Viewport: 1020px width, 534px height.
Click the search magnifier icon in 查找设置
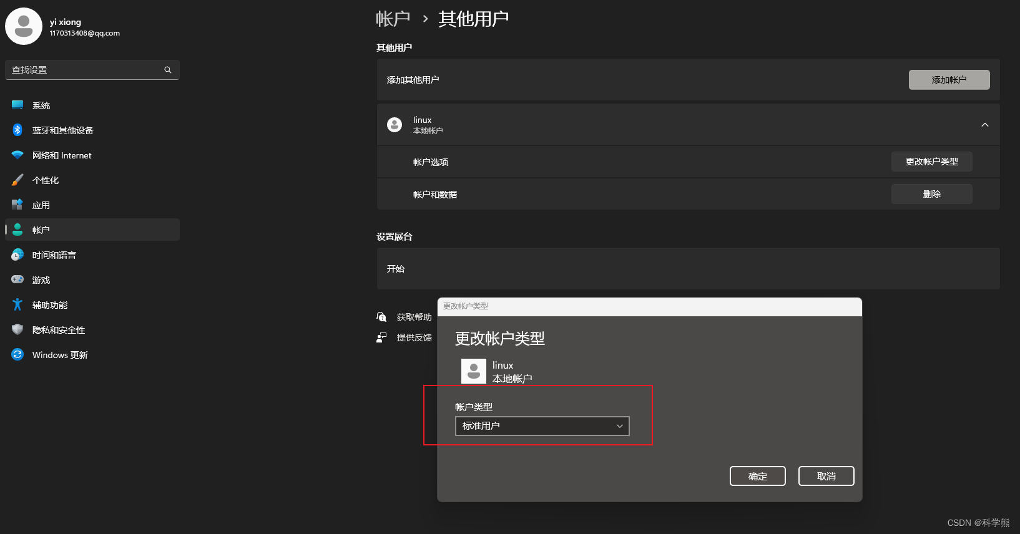168,70
